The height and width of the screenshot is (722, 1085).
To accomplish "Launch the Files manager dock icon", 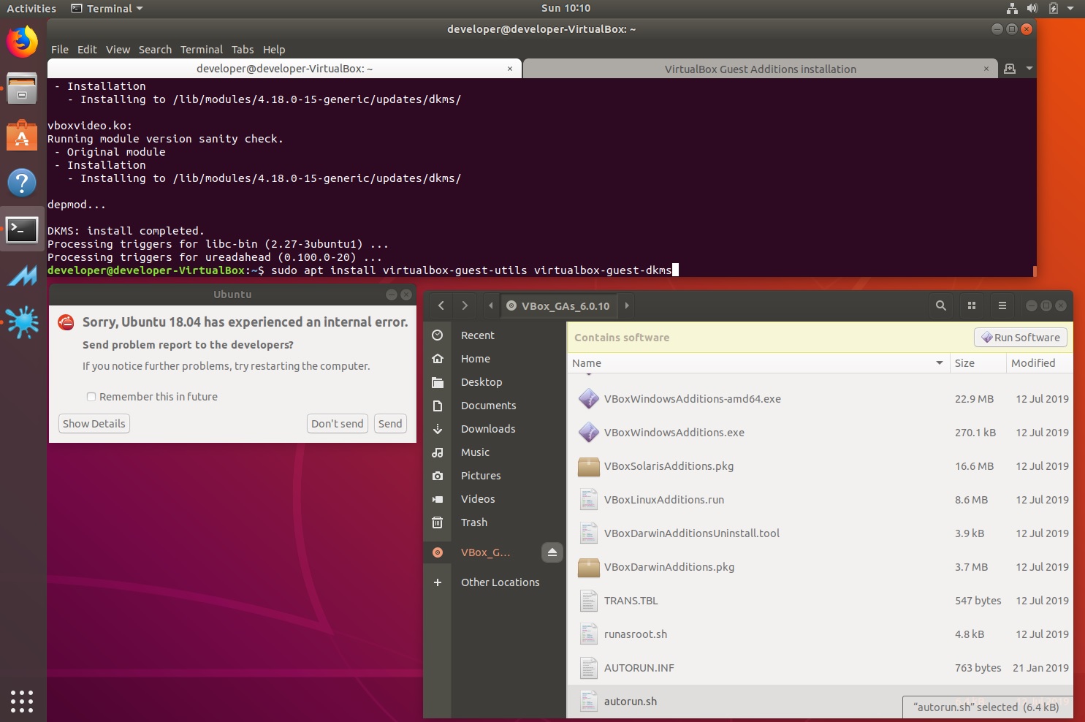I will click(x=22, y=89).
